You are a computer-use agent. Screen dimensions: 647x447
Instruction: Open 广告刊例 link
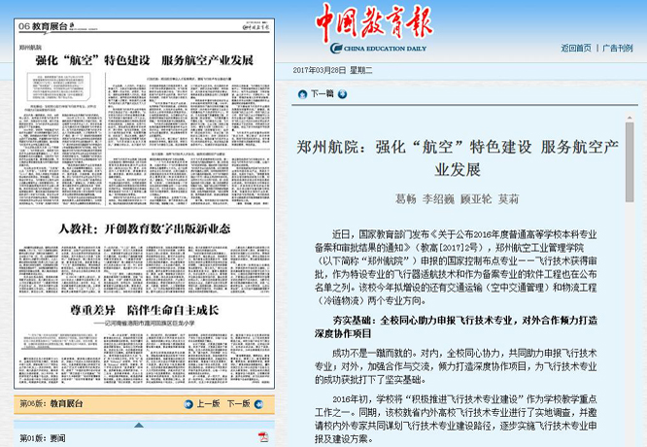coord(617,48)
